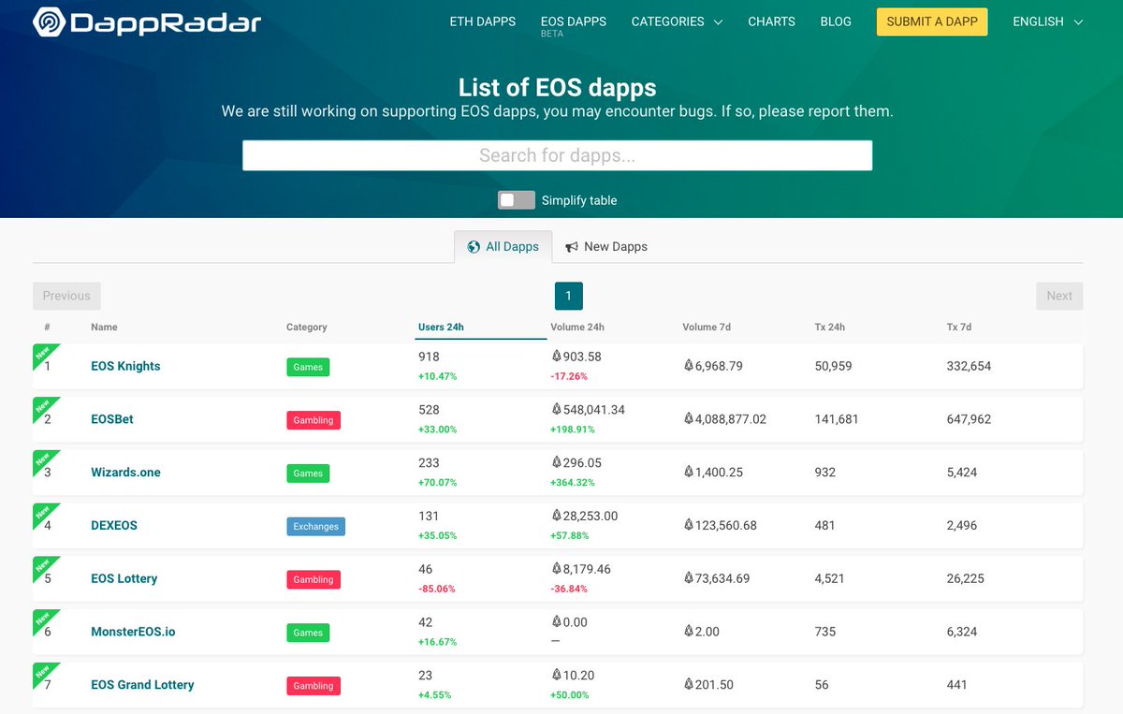Toggle the Simplify table switch

tap(515, 199)
